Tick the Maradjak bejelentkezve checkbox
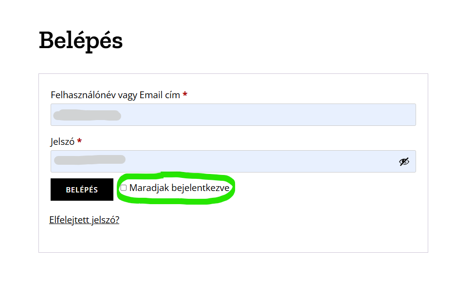This screenshot has width=473, height=295. (x=124, y=188)
